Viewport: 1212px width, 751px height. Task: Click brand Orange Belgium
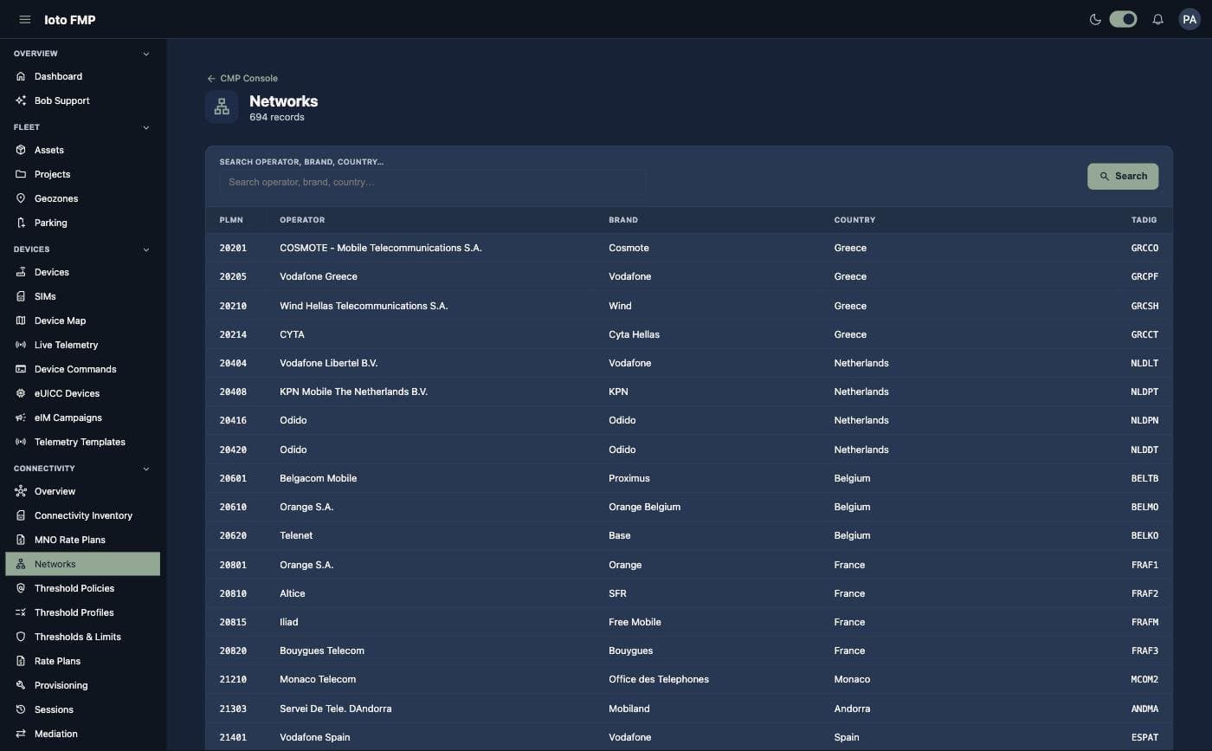coord(644,507)
